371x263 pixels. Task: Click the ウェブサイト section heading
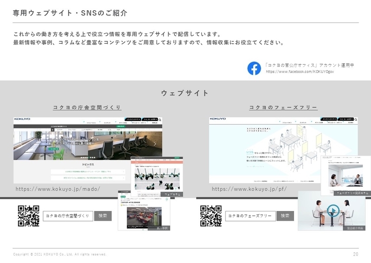click(x=185, y=93)
